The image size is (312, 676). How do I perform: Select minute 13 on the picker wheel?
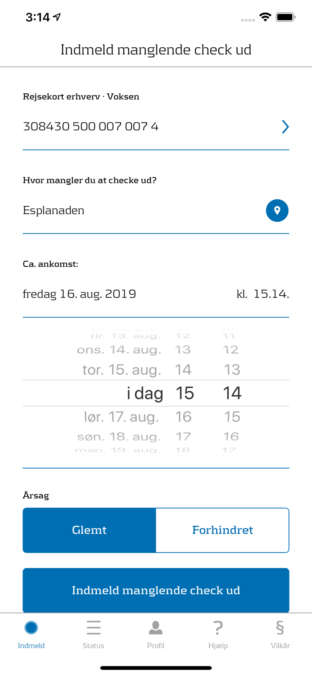[x=232, y=369]
